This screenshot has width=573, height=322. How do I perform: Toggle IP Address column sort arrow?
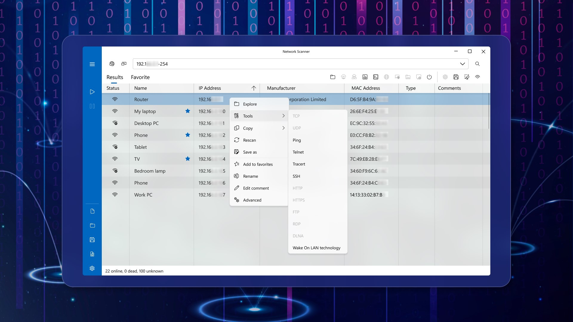(x=254, y=88)
